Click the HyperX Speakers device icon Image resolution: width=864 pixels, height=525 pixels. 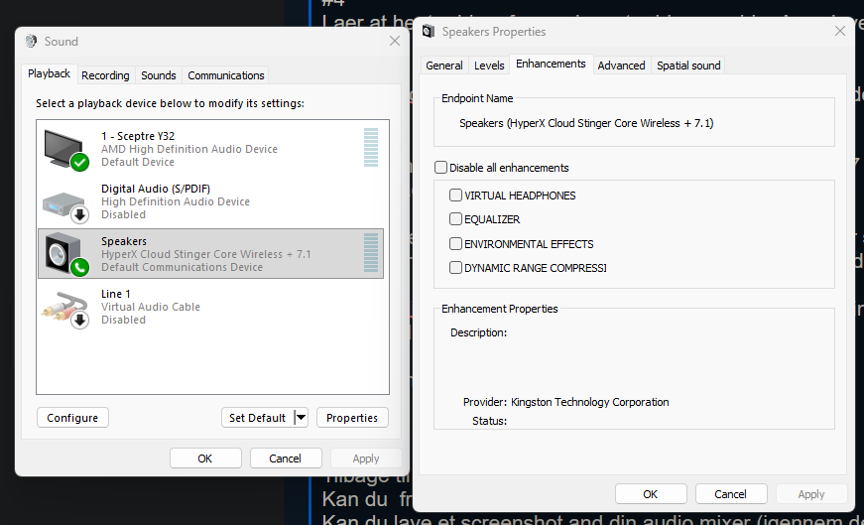(66, 254)
